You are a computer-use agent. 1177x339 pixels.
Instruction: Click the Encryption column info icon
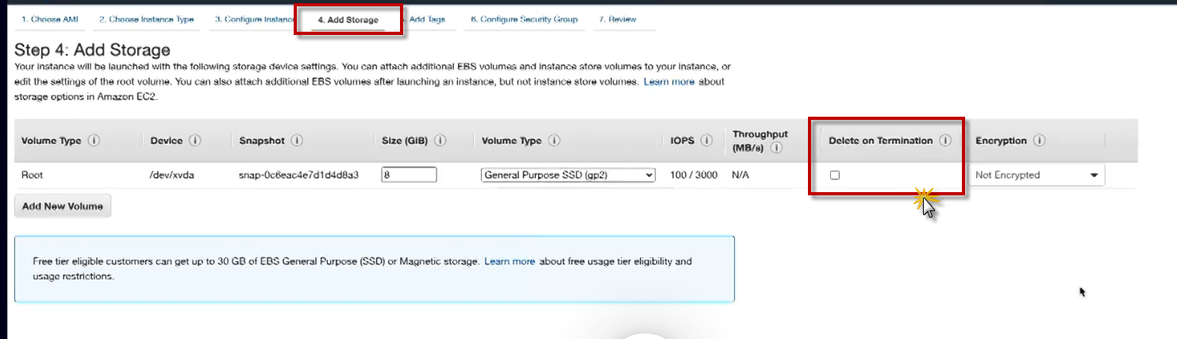[1039, 141]
